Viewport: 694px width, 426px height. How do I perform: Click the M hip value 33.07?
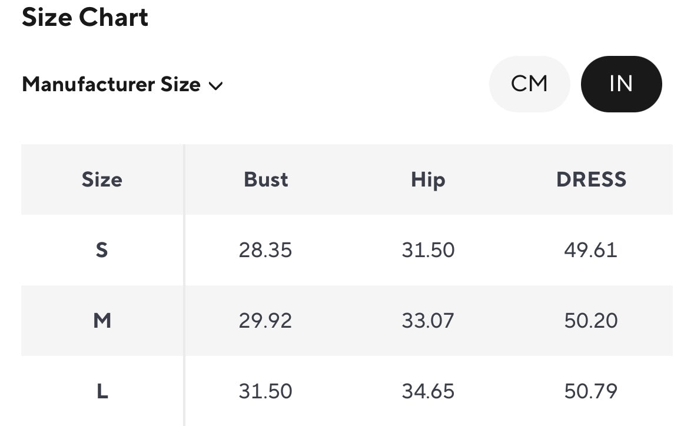coord(428,321)
